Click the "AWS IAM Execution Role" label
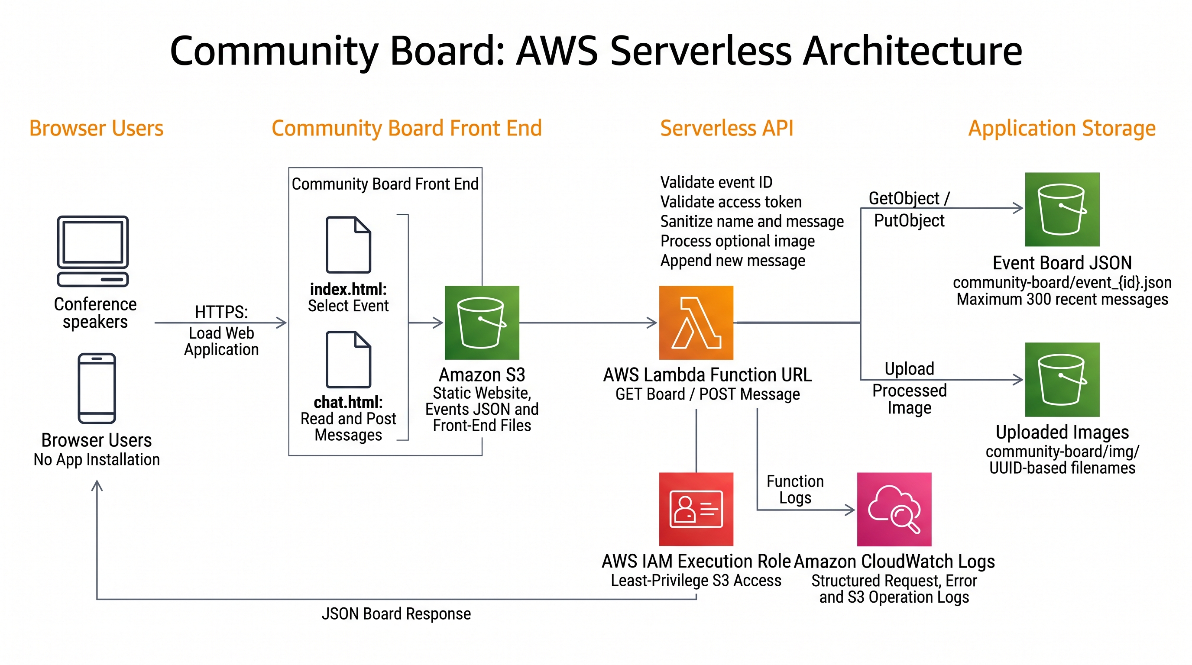Screen dimensions: 1192x665 696,561
